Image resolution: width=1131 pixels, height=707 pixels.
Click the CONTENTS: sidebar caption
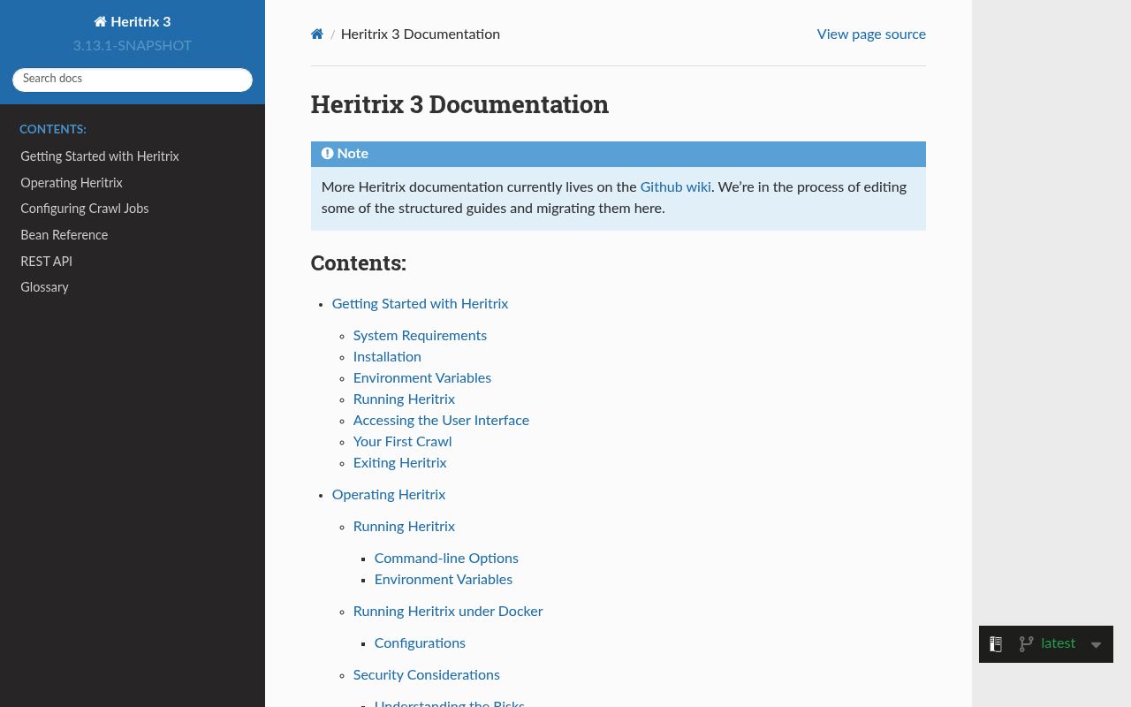pyautogui.click(x=53, y=130)
